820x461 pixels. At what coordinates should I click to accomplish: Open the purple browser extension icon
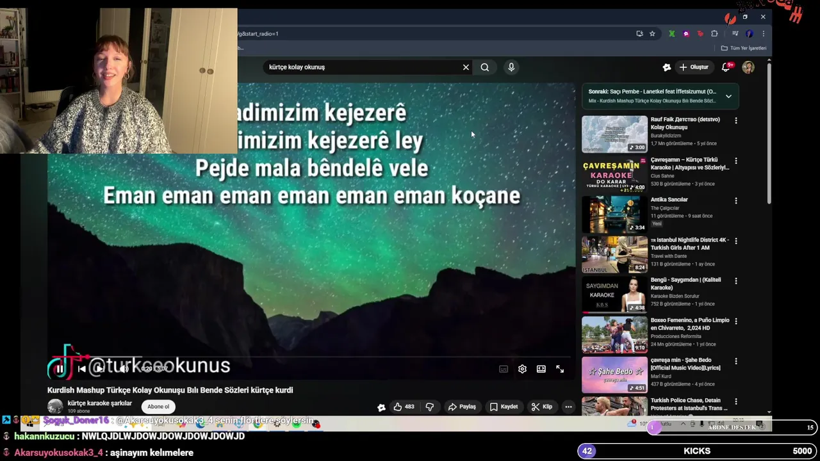[686, 34]
